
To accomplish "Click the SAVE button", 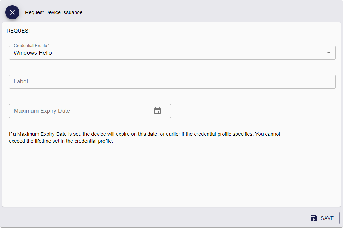I will tap(321, 218).
